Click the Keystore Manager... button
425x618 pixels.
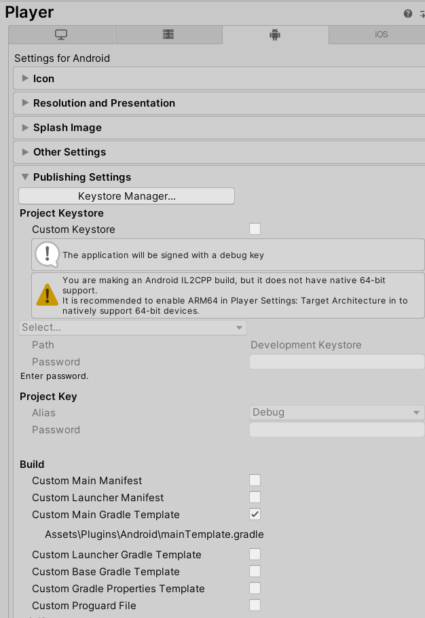[126, 196]
